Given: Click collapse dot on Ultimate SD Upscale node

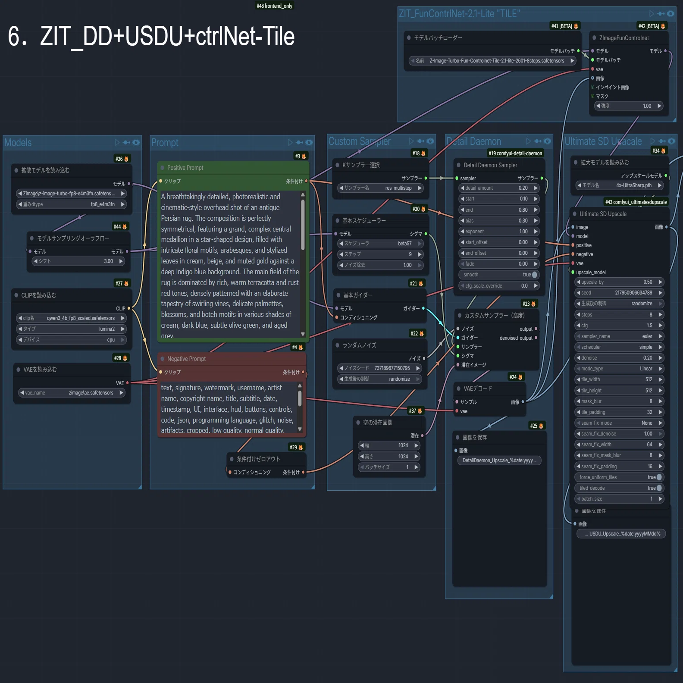Looking at the screenshot, I should (x=575, y=214).
